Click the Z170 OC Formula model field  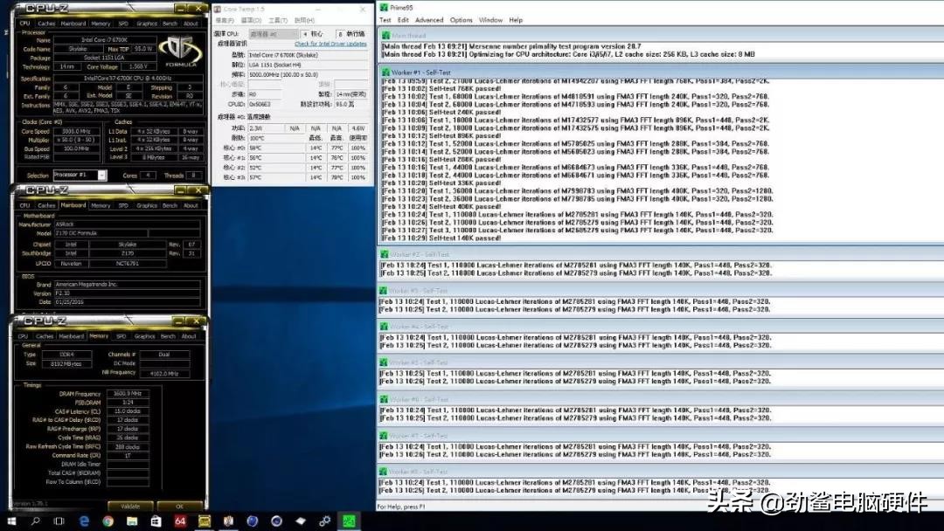click(x=100, y=233)
